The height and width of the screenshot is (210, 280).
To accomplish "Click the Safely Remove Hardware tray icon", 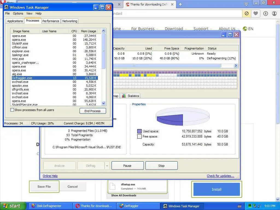I will click(x=255, y=206).
